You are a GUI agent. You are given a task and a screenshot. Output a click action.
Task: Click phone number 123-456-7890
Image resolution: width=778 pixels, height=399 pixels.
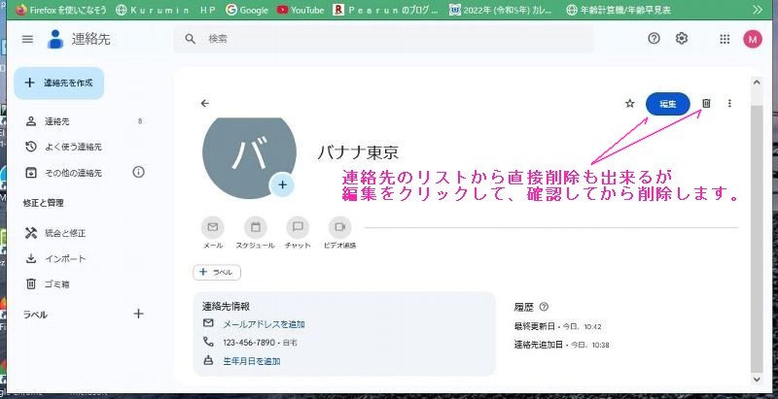pyautogui.click(x=249, y=343)
